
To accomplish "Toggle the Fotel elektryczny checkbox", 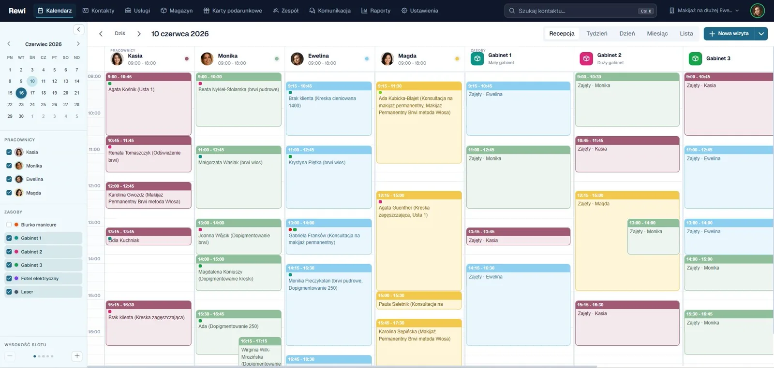I will pyautogui.click(x=9, y=278).
